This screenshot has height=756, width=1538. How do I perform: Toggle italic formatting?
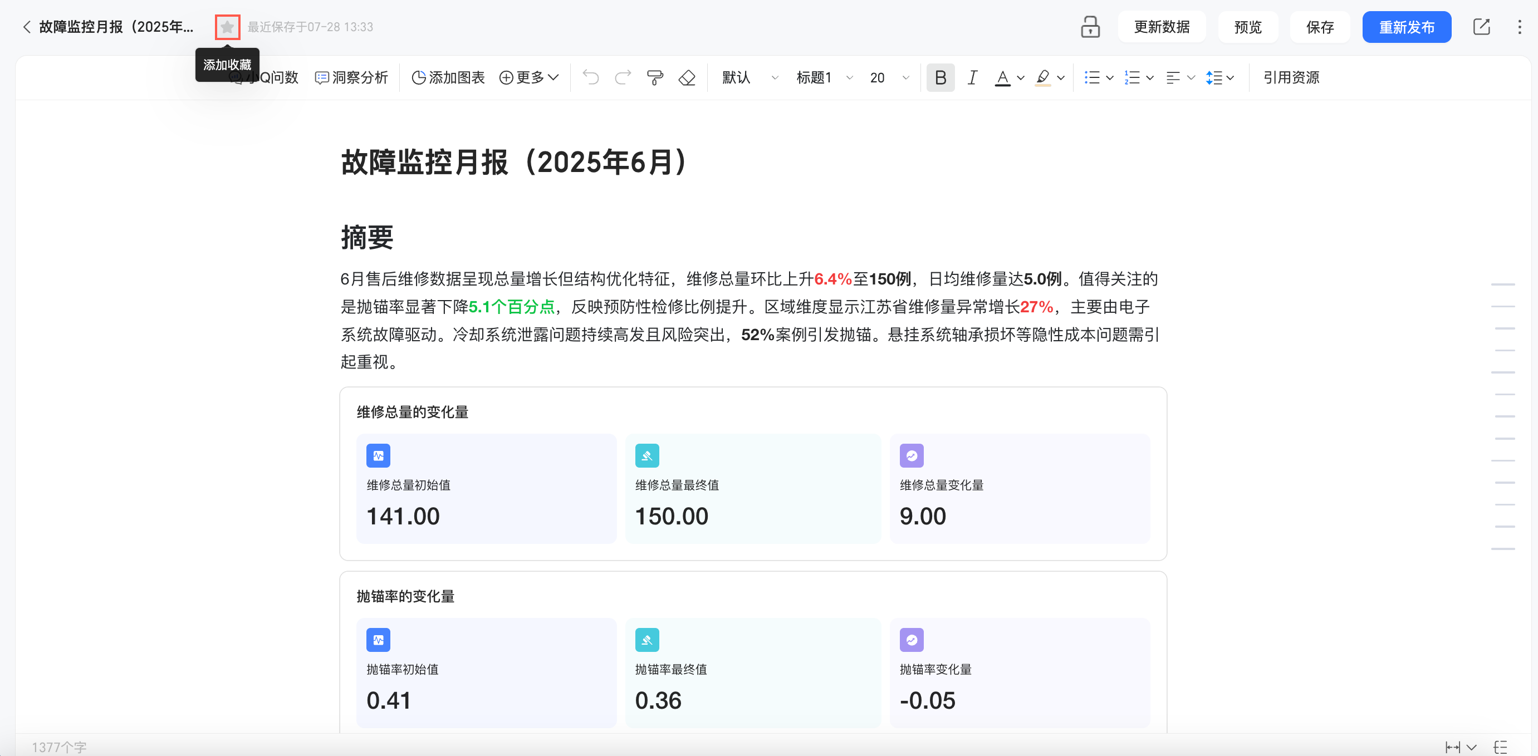pyautogui.click(x=972, y=77)
